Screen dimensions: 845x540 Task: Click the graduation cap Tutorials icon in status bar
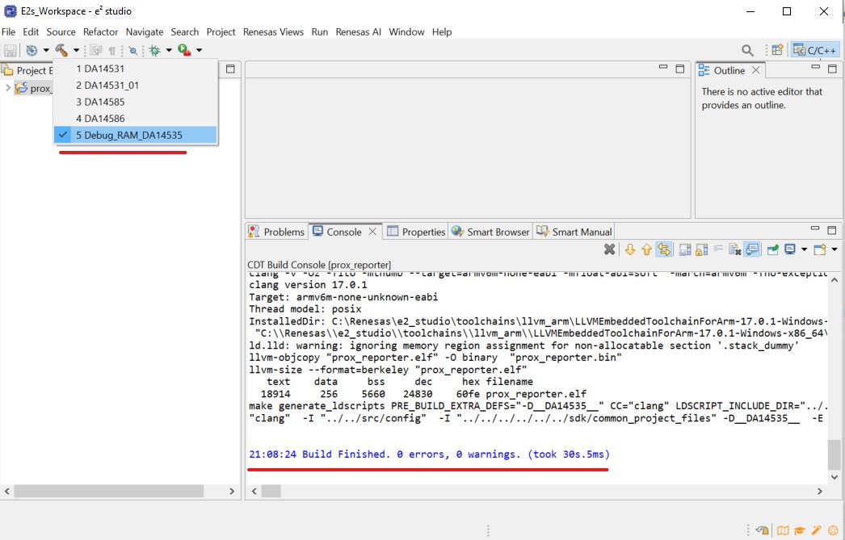800,530
